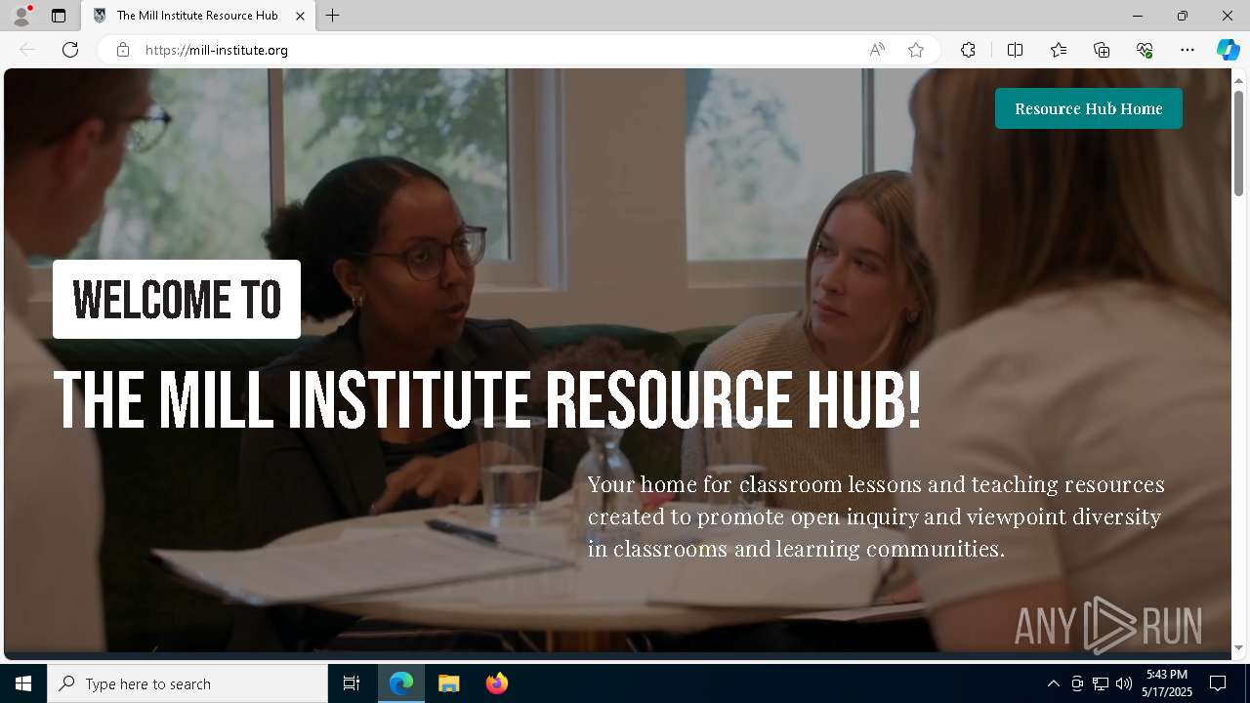
Task: View site information lock icon
Action: click(x=123, y=50)
